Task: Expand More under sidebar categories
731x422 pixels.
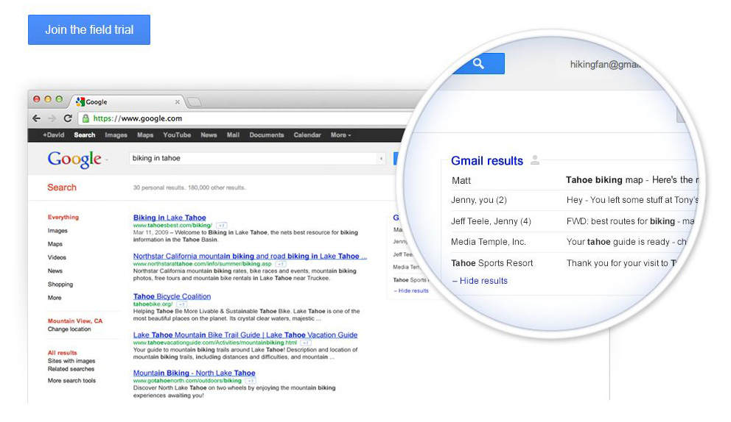Action: (x=55, y=298)
